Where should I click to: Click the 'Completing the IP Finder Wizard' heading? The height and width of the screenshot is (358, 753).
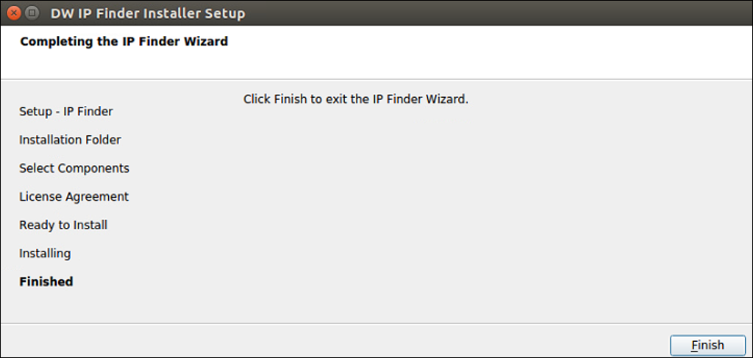pos(124,41)
